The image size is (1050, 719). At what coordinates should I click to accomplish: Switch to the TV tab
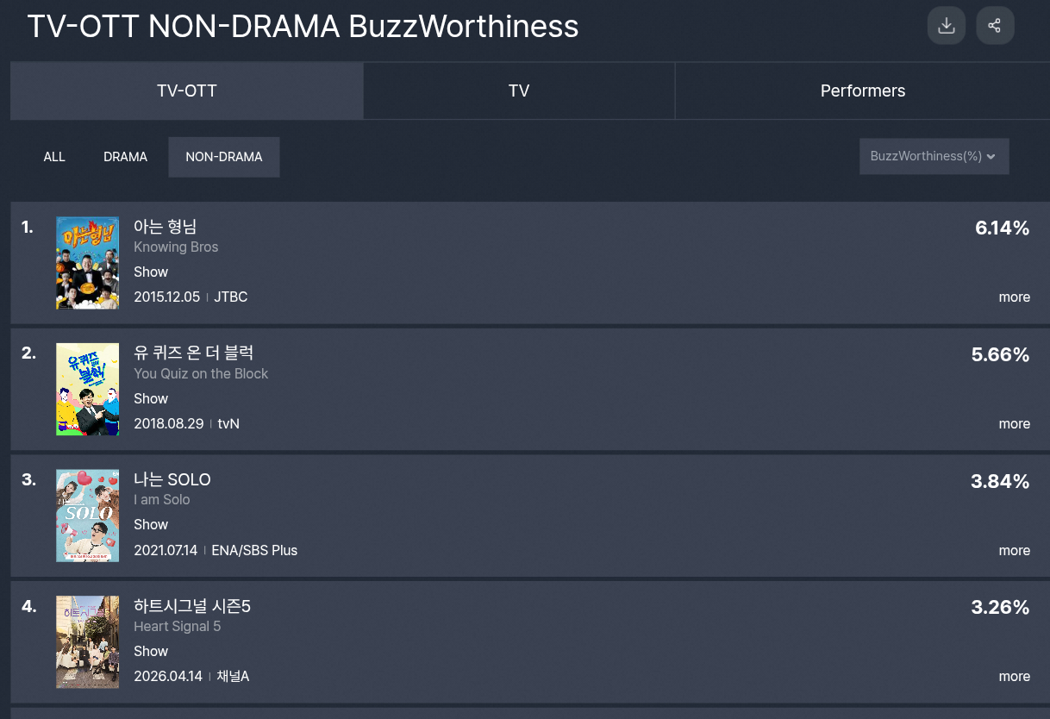pyautogui.click(x=519, y=91)
